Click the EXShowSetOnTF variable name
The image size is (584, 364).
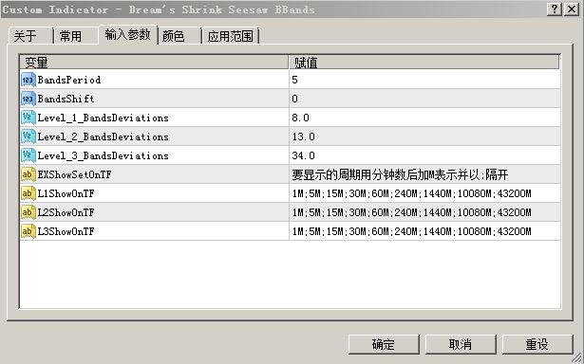(74, 174)
